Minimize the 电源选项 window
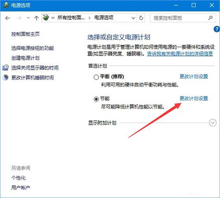This screenshot has height=198, width=220. pos(176,5)
